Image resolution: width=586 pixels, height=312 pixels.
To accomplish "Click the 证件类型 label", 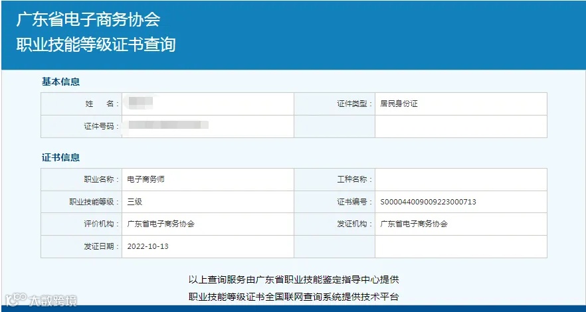I will (x=354, y=104).
